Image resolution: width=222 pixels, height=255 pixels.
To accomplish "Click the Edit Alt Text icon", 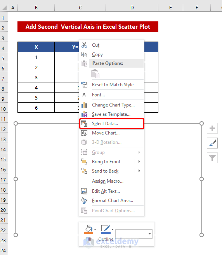I will click(x=84, y=191).
